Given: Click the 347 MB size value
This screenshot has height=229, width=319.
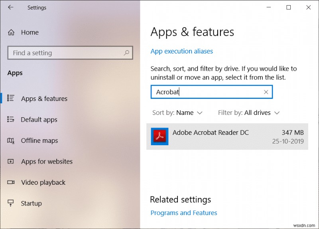Looking at the screenshot, I should (x=293, y=132).
